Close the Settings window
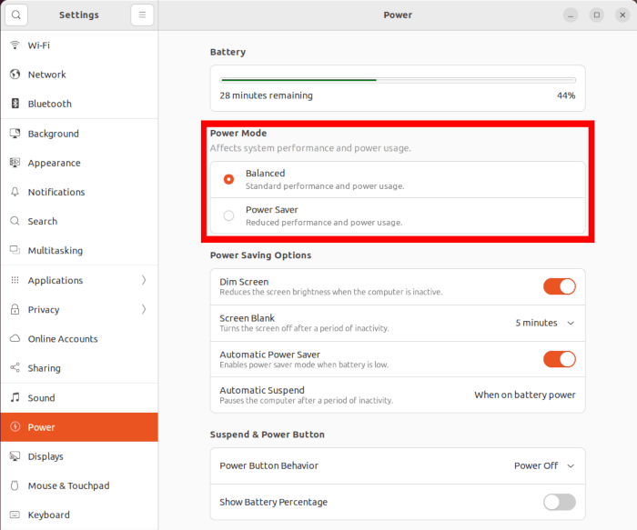The height and width of the screenshot is (530, 637). pos(622,15)
